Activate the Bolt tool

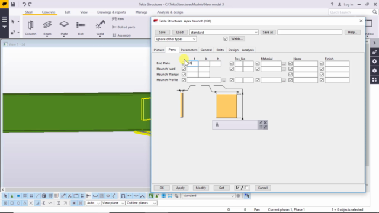pyautogui.click(x=81, y=28)
